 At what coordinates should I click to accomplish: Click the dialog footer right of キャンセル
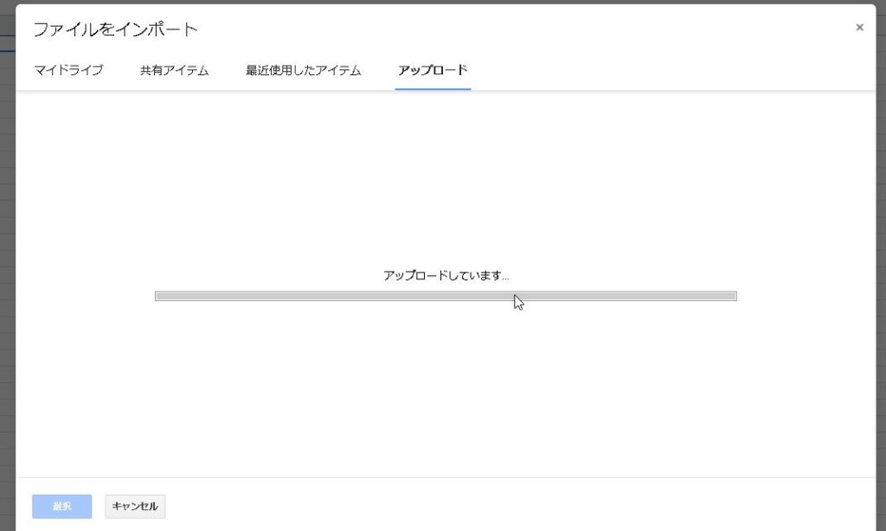point(519,506)
